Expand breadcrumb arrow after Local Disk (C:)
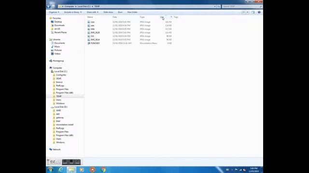This screenshot has height=173, width=309. point(92,6)
